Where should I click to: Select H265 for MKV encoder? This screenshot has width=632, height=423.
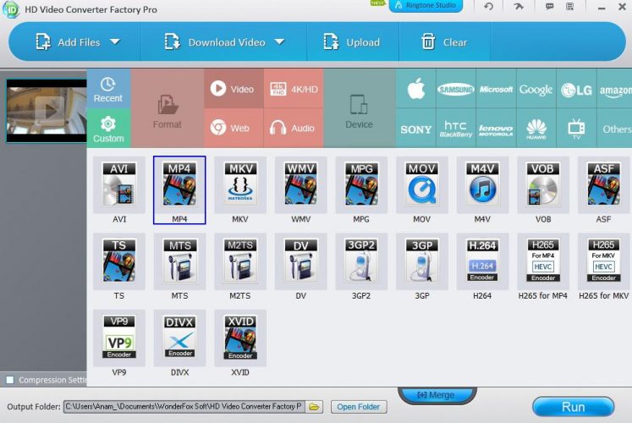coord(603,261)
